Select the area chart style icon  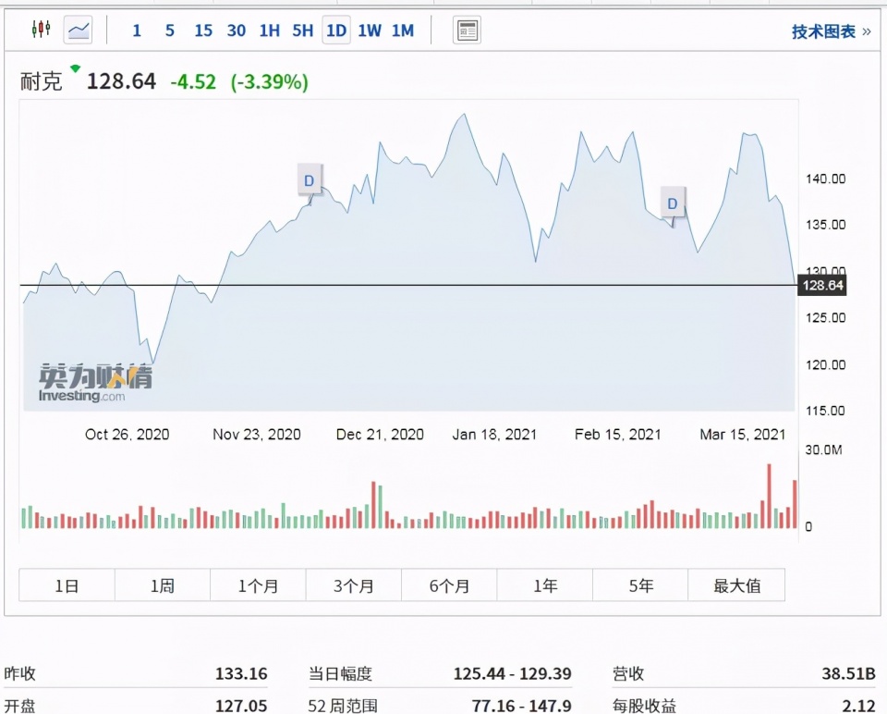click(78, 30)
